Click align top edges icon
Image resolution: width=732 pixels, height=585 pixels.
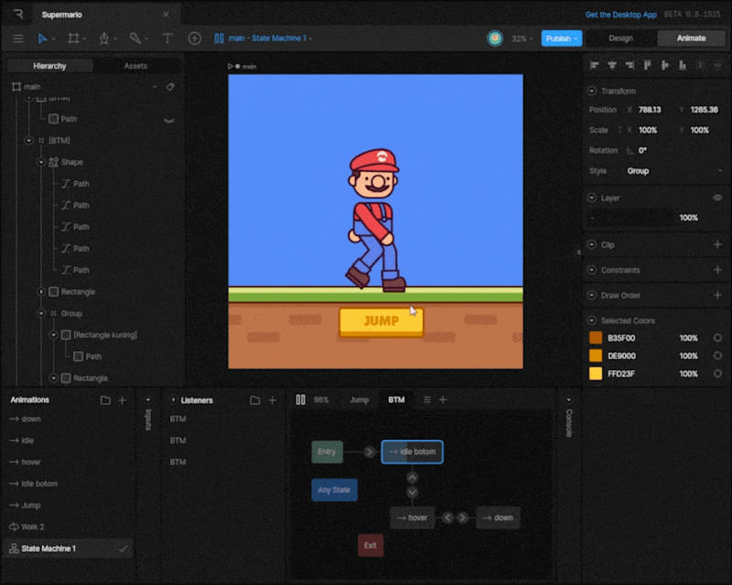click(648, 65)
